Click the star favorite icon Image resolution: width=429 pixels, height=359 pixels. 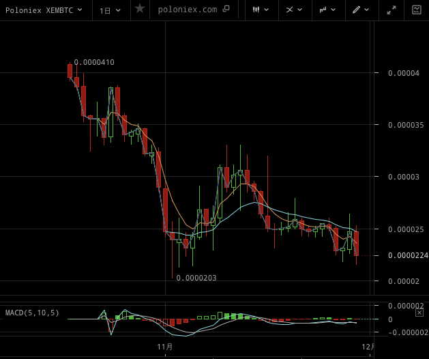tap(140, 9)
